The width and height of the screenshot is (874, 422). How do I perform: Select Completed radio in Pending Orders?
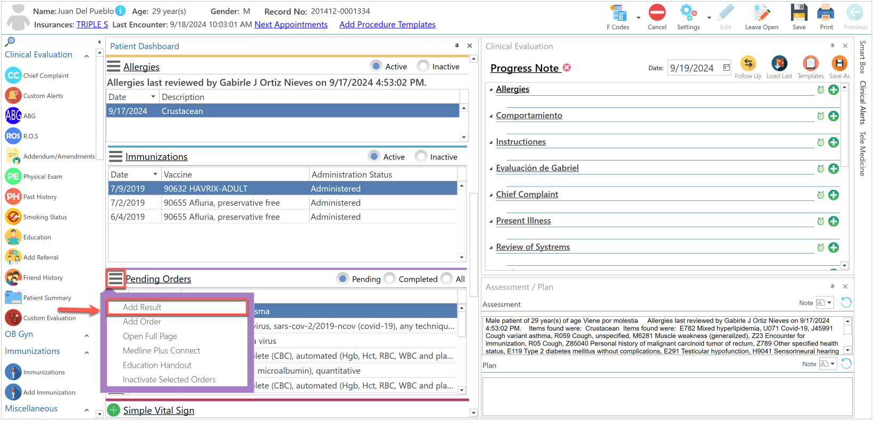(390, 278)
